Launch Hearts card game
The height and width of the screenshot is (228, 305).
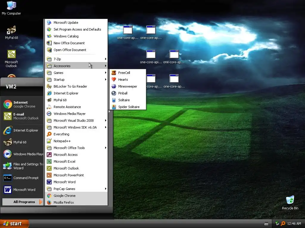(x=128, y=80)
